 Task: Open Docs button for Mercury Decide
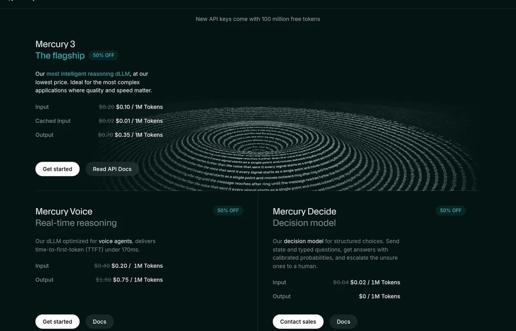(x=344, y=322)
